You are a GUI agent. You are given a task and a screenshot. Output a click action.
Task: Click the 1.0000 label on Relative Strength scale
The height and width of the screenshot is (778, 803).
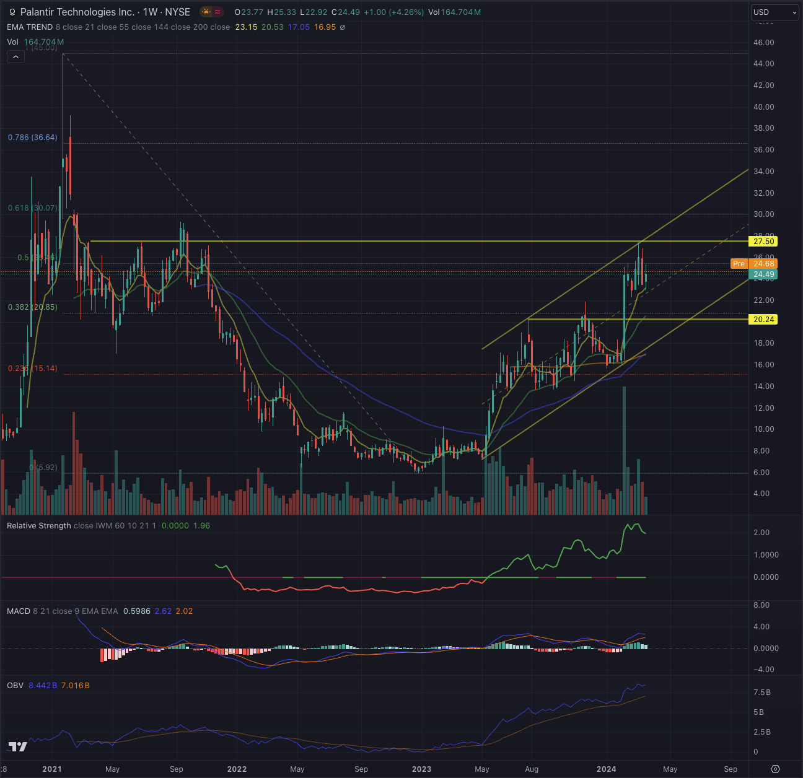(x=766, y=555)
